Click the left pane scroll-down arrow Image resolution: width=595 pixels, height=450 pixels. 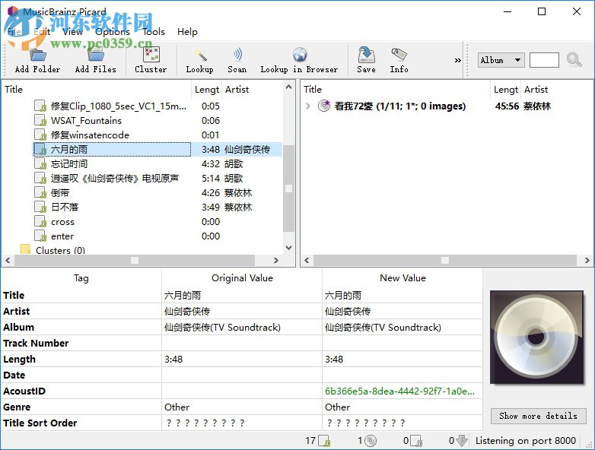(x=289, y=248)
